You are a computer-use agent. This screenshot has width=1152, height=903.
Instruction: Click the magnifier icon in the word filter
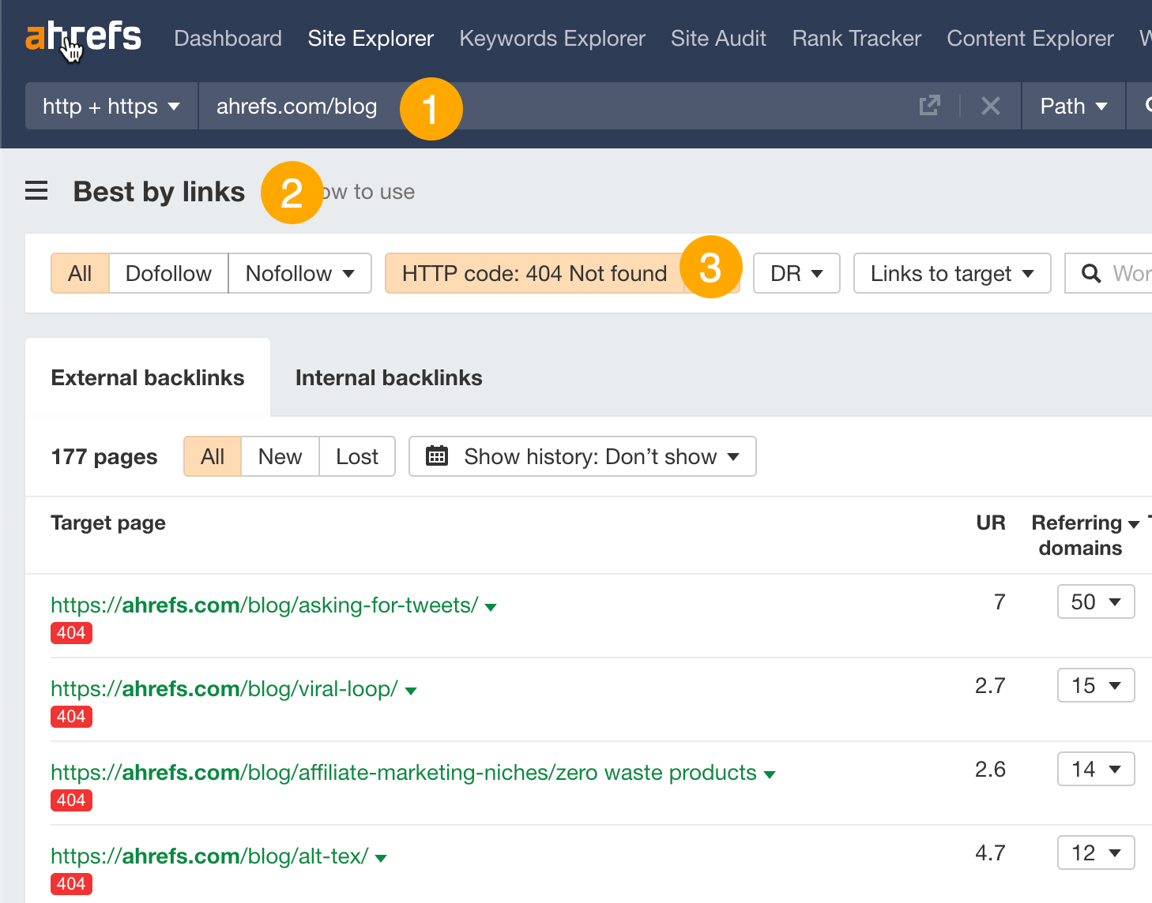click(x=1092, y=273)
